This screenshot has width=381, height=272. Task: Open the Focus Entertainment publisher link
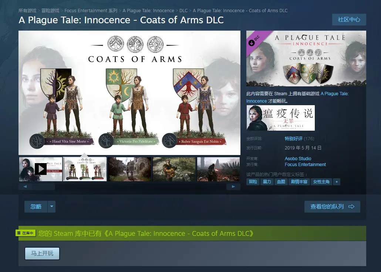305,165
